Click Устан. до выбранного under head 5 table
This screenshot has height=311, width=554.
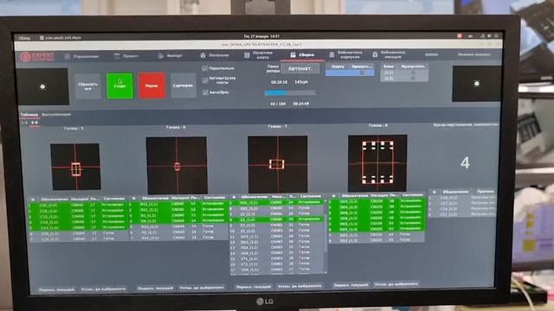103,289
